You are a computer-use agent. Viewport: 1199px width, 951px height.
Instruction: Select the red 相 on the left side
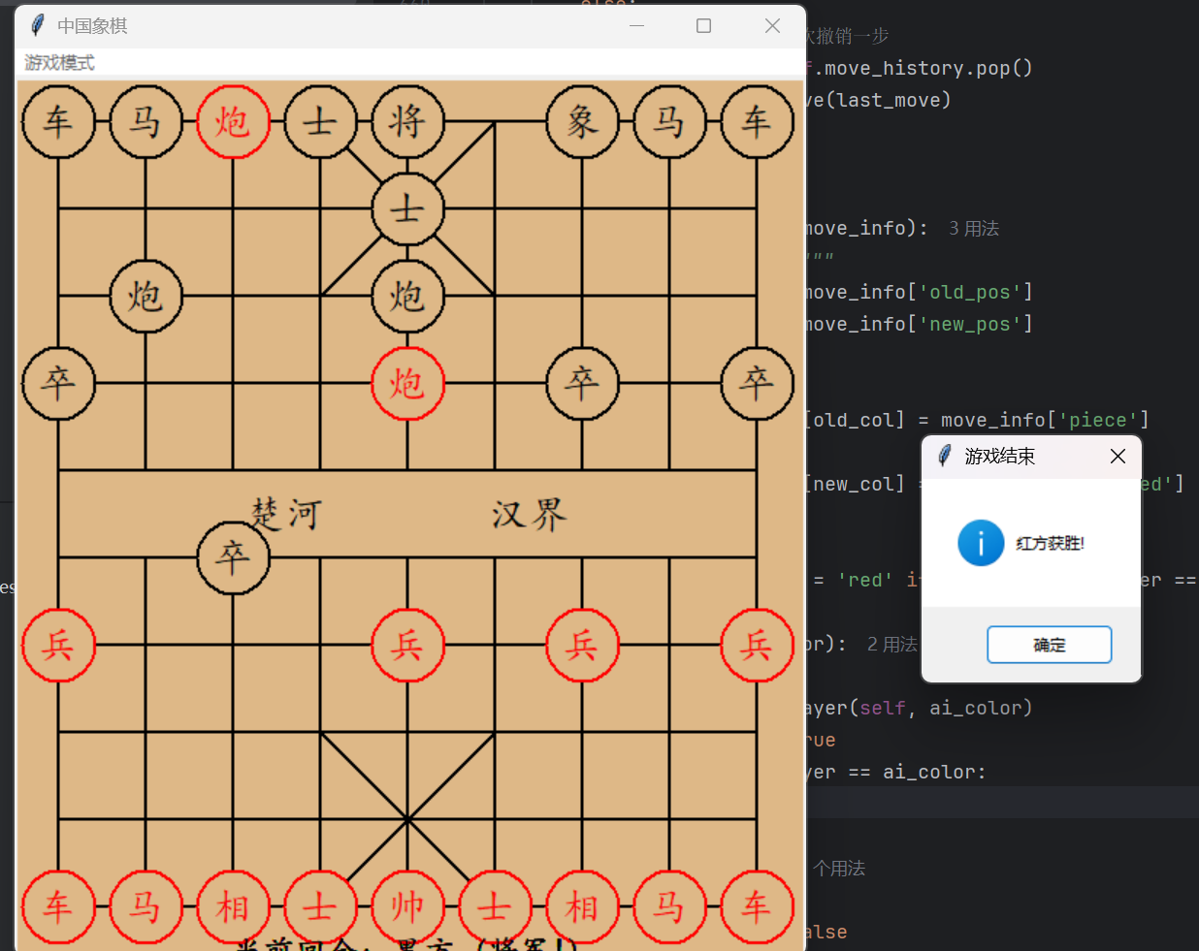pyautogui.click(x=233, y=907)
